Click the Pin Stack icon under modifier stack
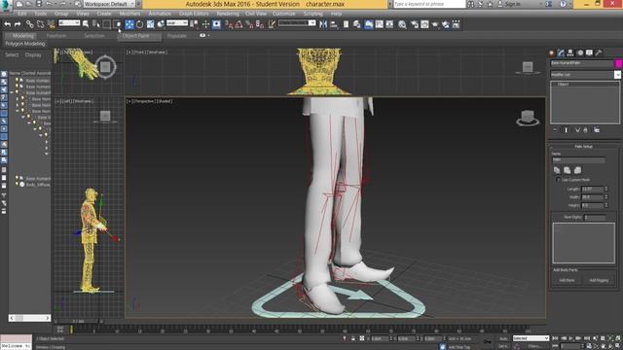623x350 pixels. tap(555, 130)
